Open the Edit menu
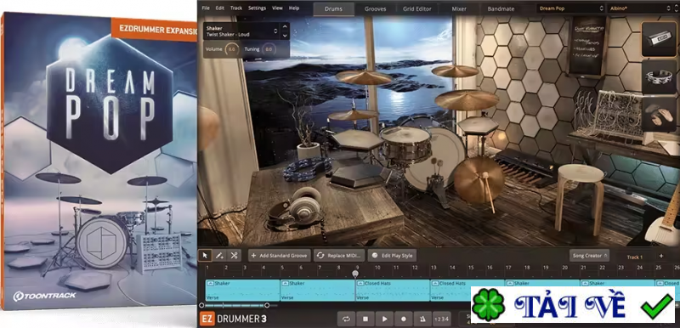This screenshot has width=680, height=328. pyautogui.click(x=220, y=8)
